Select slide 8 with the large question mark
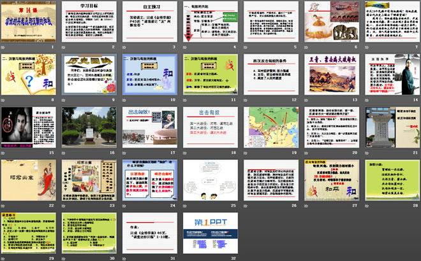The width and height of the screenshot is (421, 261). pos(28,74)
